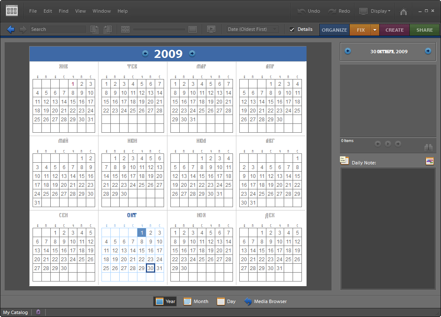
Task: Click the next item playback button
Action: [x=398, y=144]
